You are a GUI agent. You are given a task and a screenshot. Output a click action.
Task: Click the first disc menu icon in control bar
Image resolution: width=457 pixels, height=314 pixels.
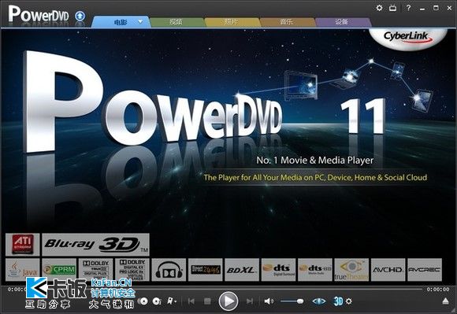143,301
